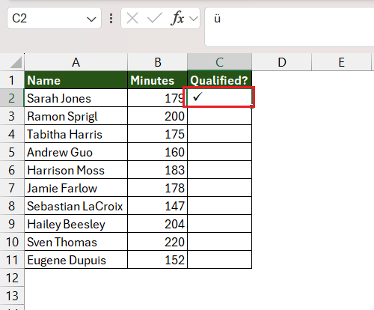
Task: Click the three-dot formula bar handle
Action: coord(111,19)
